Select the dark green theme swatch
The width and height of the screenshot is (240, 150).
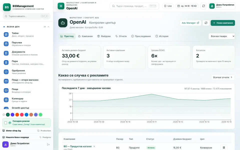(x=8, y=115)
